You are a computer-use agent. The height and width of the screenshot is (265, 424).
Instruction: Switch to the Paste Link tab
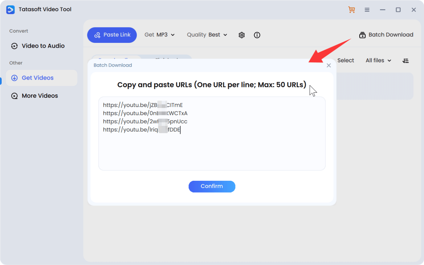112,35
